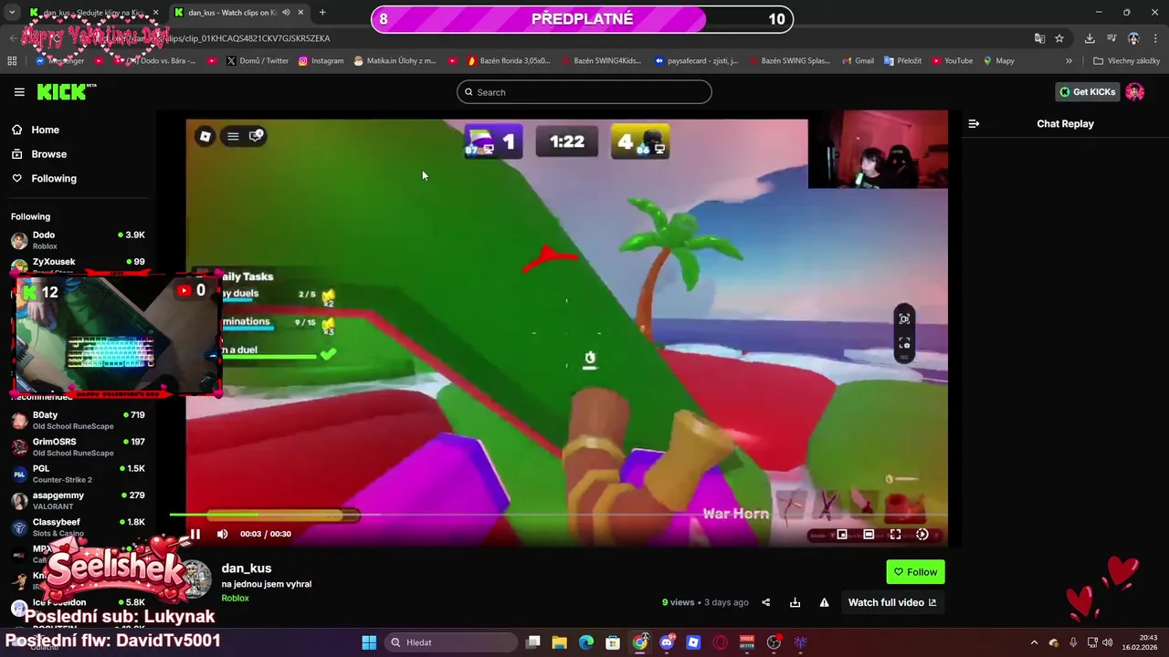
Task: Open Discord from taskbar
Action: 667,642
